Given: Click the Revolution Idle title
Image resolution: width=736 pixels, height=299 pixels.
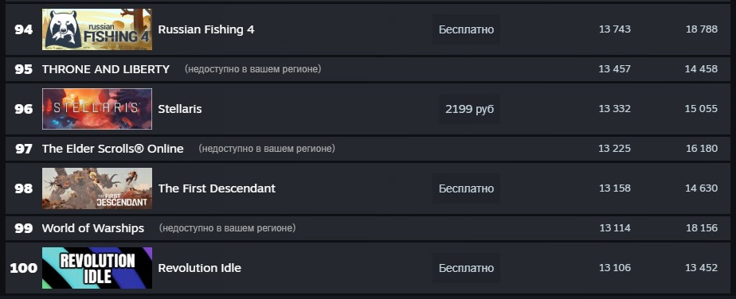Looking at the screenshot, I should click(199, 268).
